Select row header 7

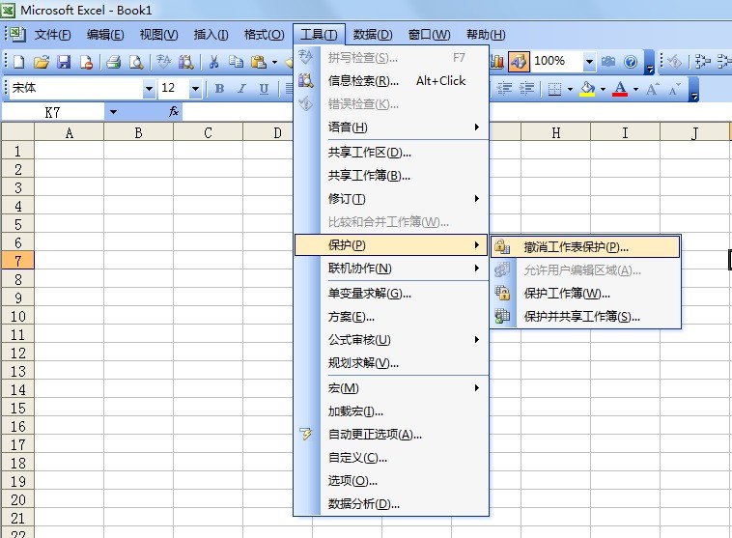click(17, 261)
